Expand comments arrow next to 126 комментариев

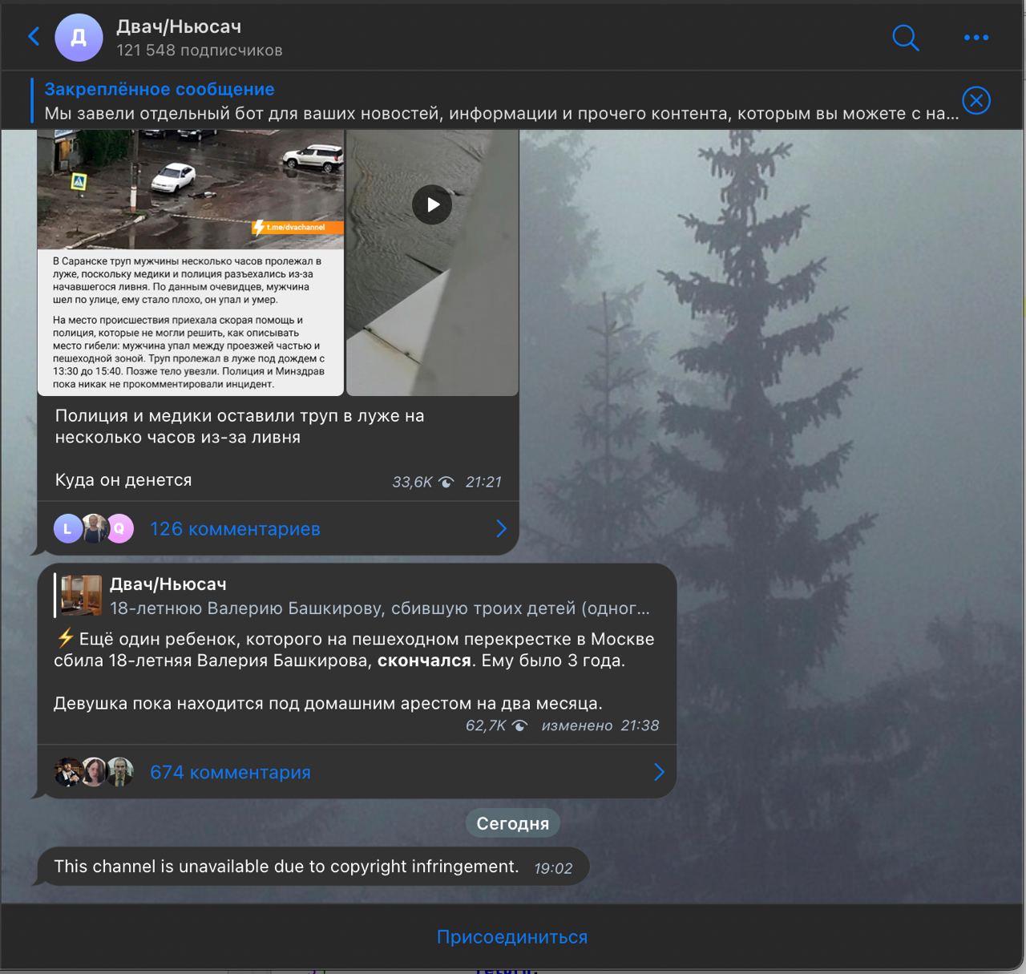tap(501, 528)
